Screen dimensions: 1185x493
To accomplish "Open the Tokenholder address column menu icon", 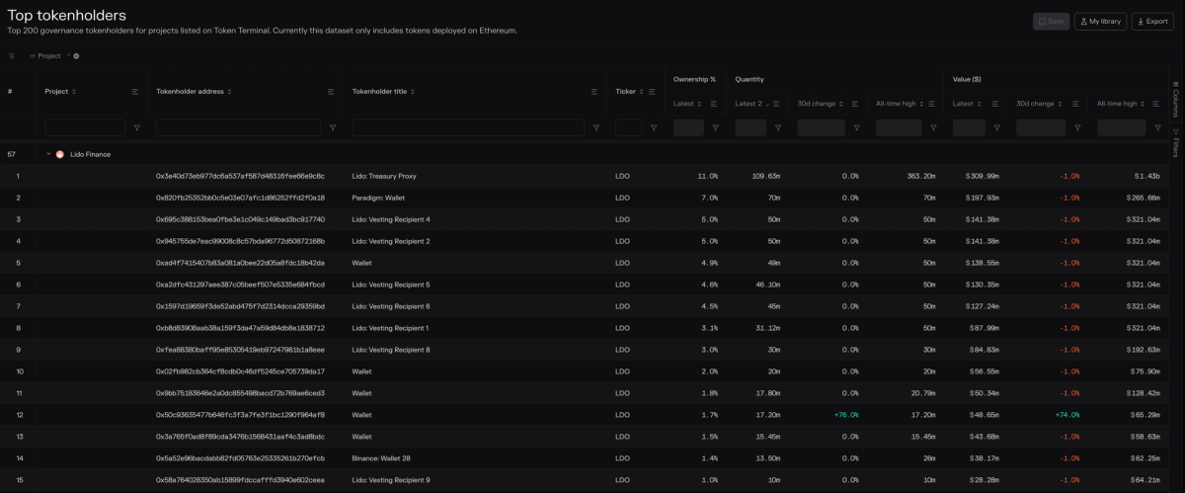I will (331, 92).
